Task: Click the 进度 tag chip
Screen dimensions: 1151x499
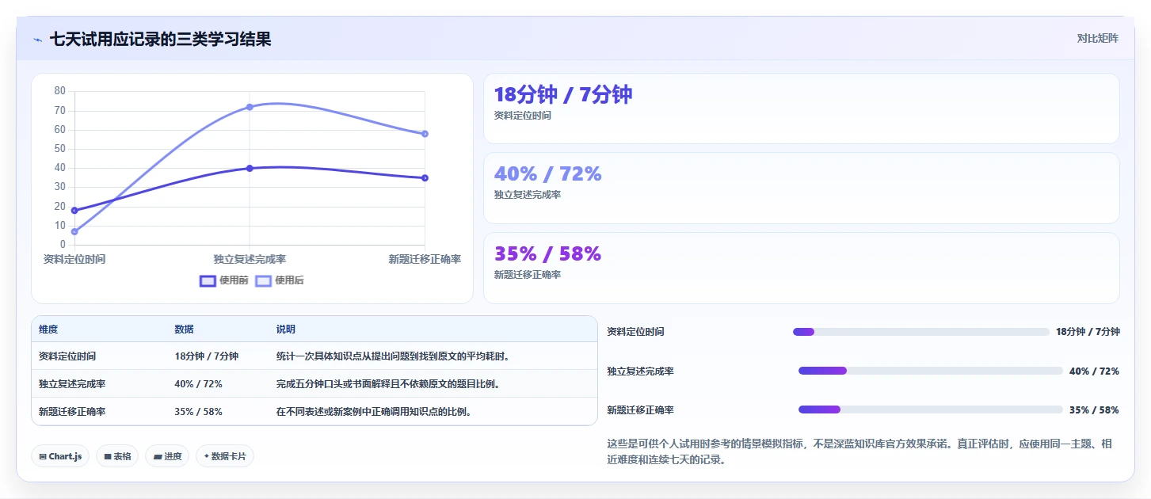Action: (167, 456)
